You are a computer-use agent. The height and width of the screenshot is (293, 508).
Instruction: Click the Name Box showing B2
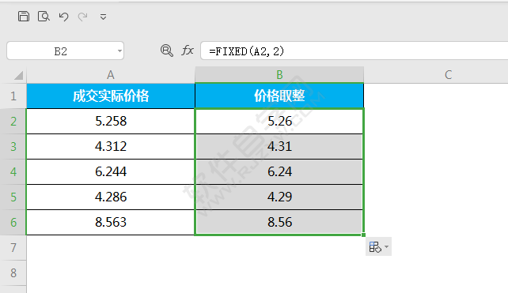click(x=65, y=51)
